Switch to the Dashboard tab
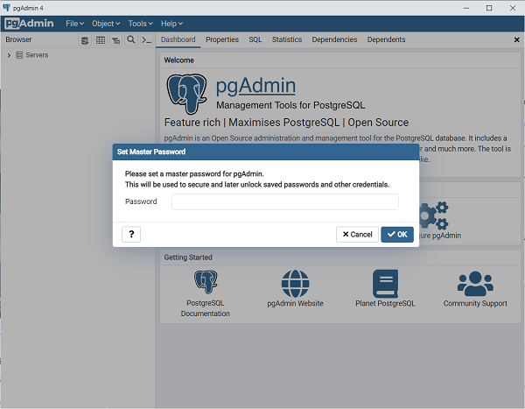Image resolution: width=525 pixels, height=409 pixels. (178, 39)
